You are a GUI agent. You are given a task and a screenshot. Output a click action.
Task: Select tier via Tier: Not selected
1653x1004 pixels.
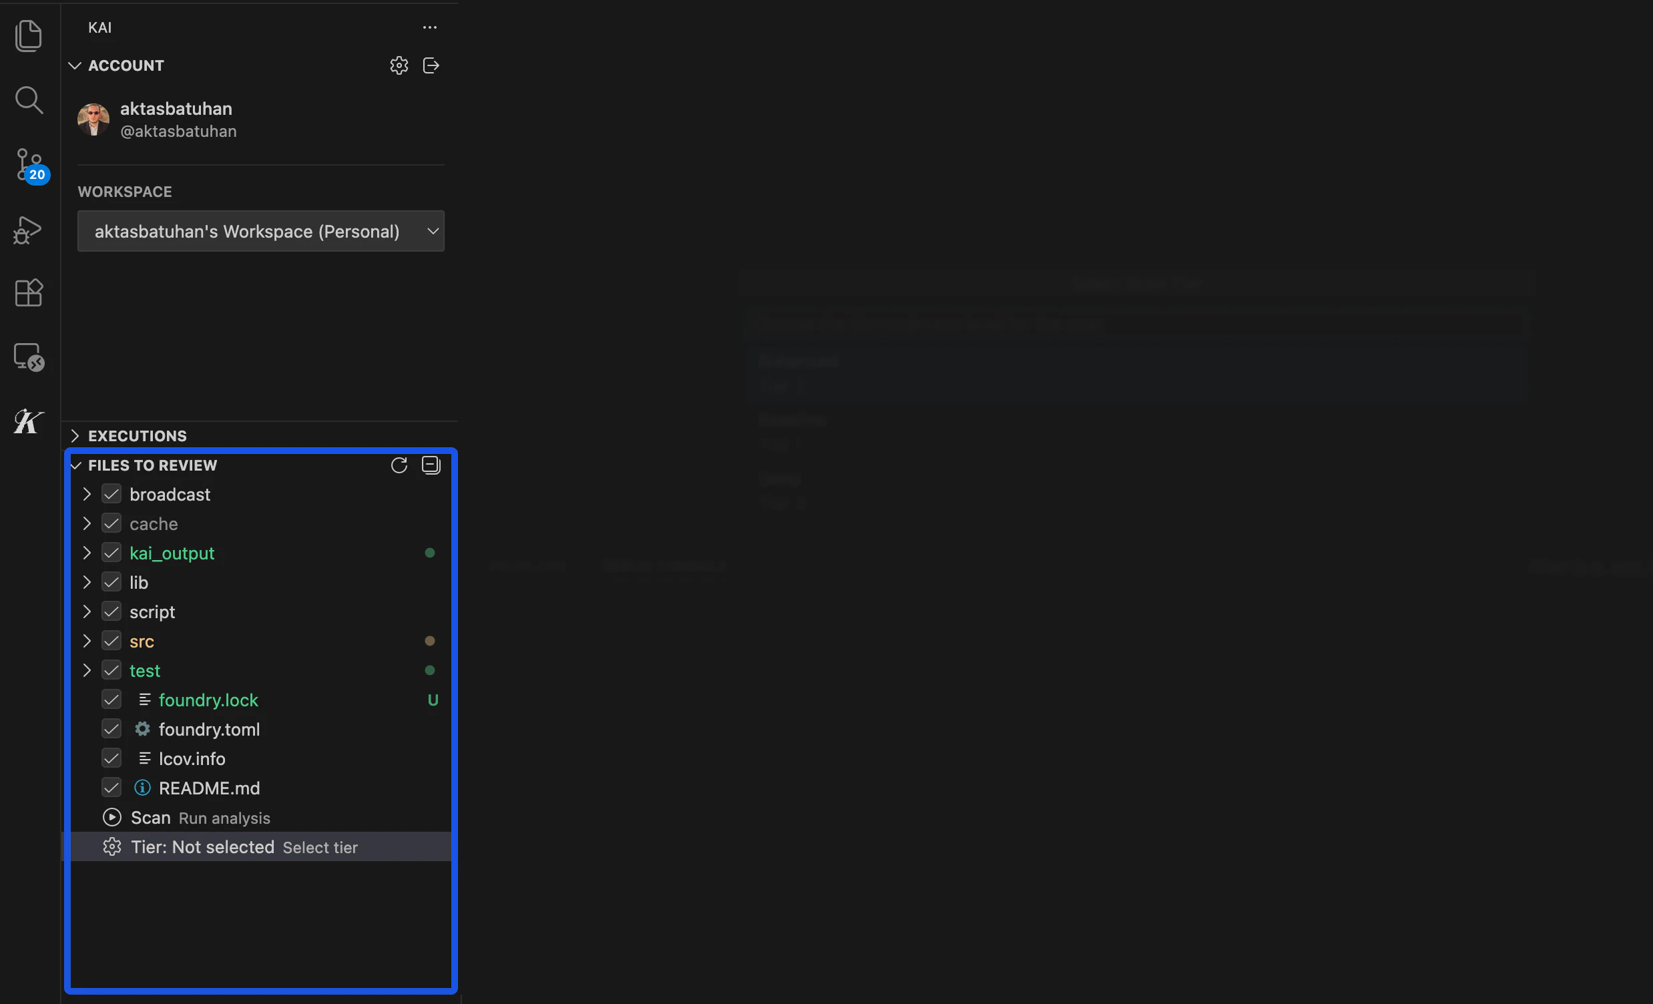tap(260, 846)
